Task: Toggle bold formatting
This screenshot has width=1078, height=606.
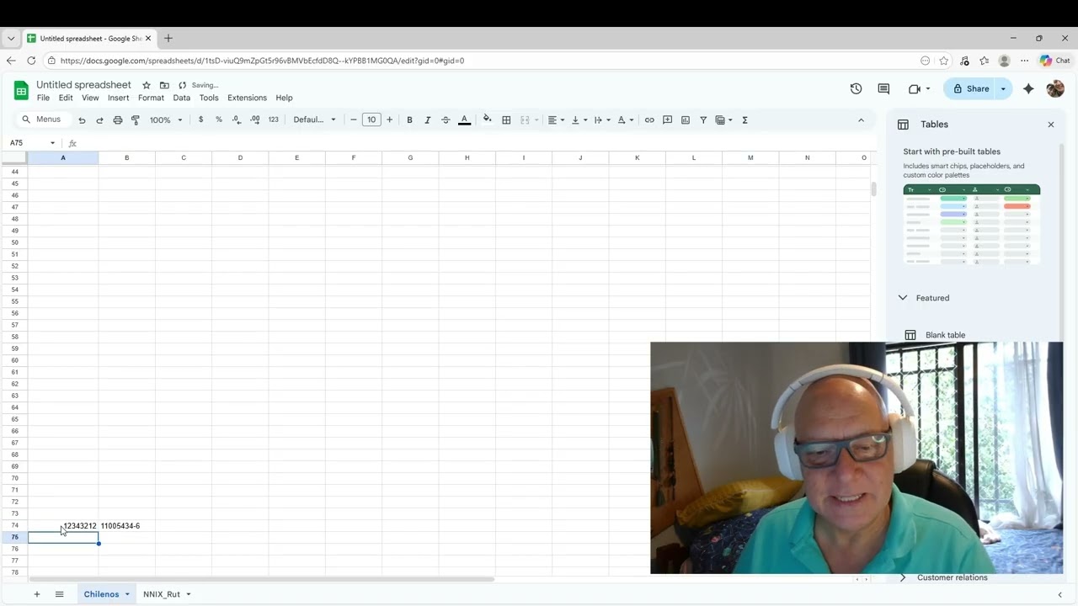Action: (409, 120)
